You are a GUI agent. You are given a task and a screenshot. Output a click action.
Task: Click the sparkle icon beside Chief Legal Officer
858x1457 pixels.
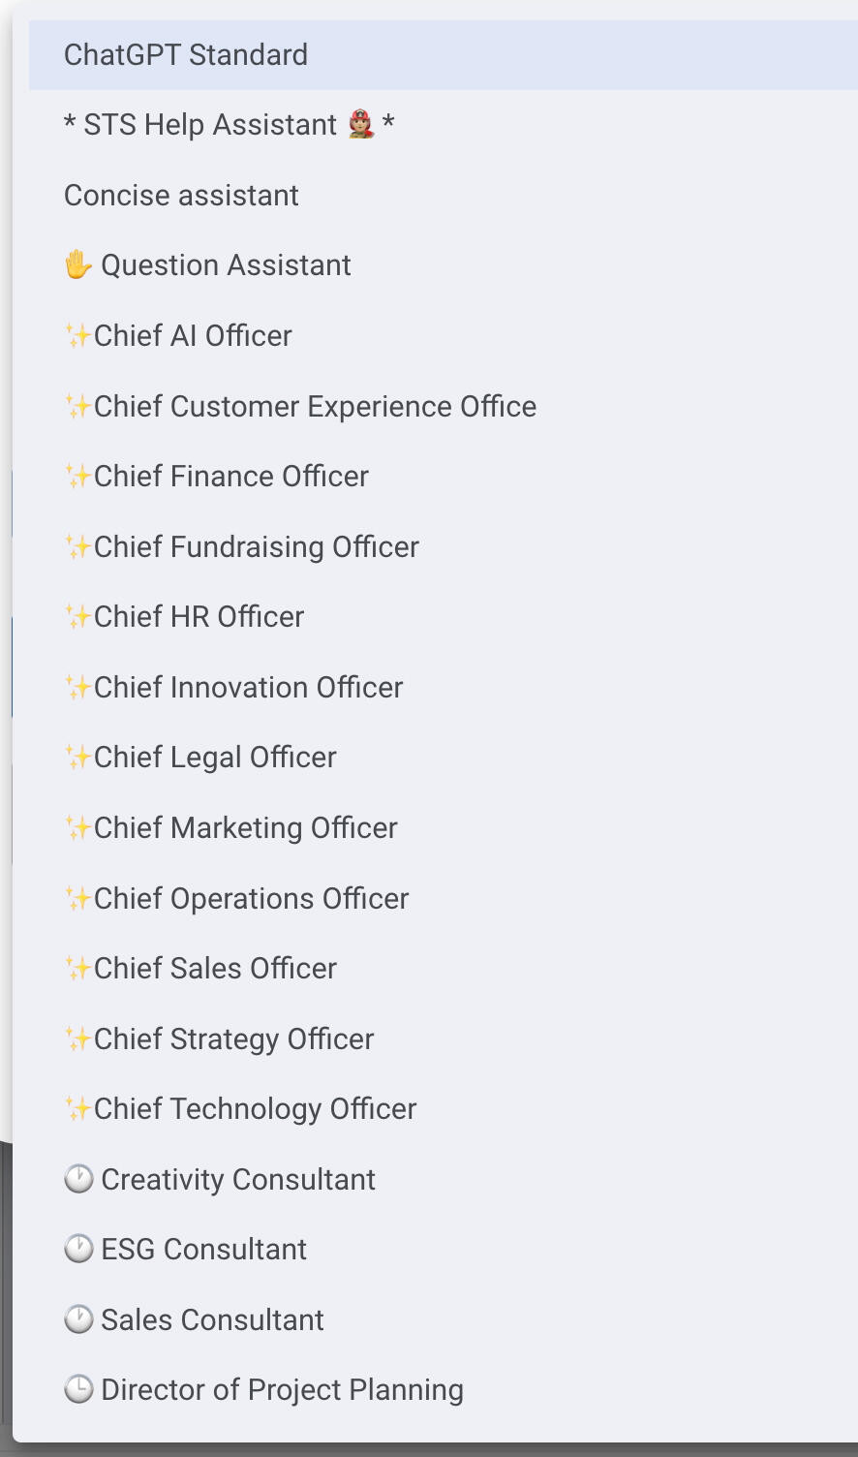coord(77,758)
